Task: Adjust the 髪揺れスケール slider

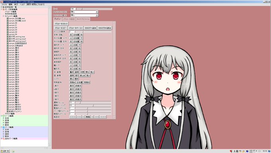Action: point(93,108)
